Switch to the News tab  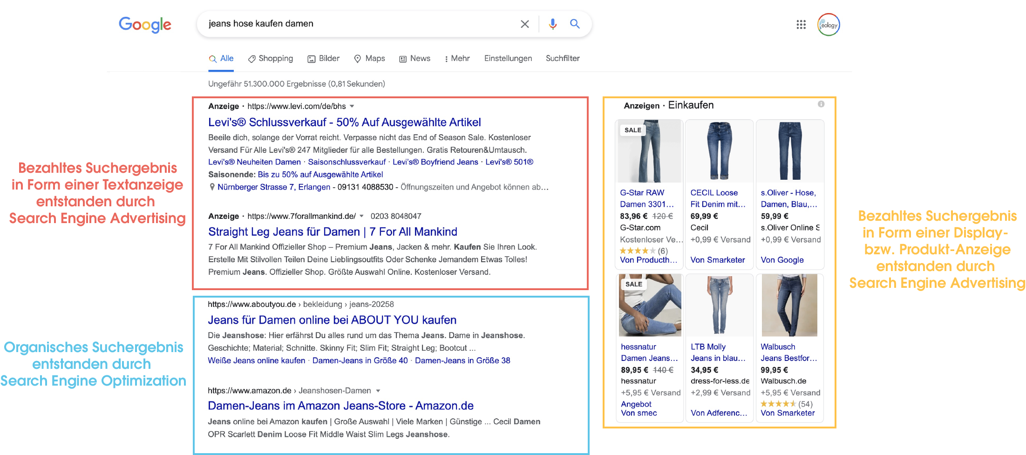[415, 59]
